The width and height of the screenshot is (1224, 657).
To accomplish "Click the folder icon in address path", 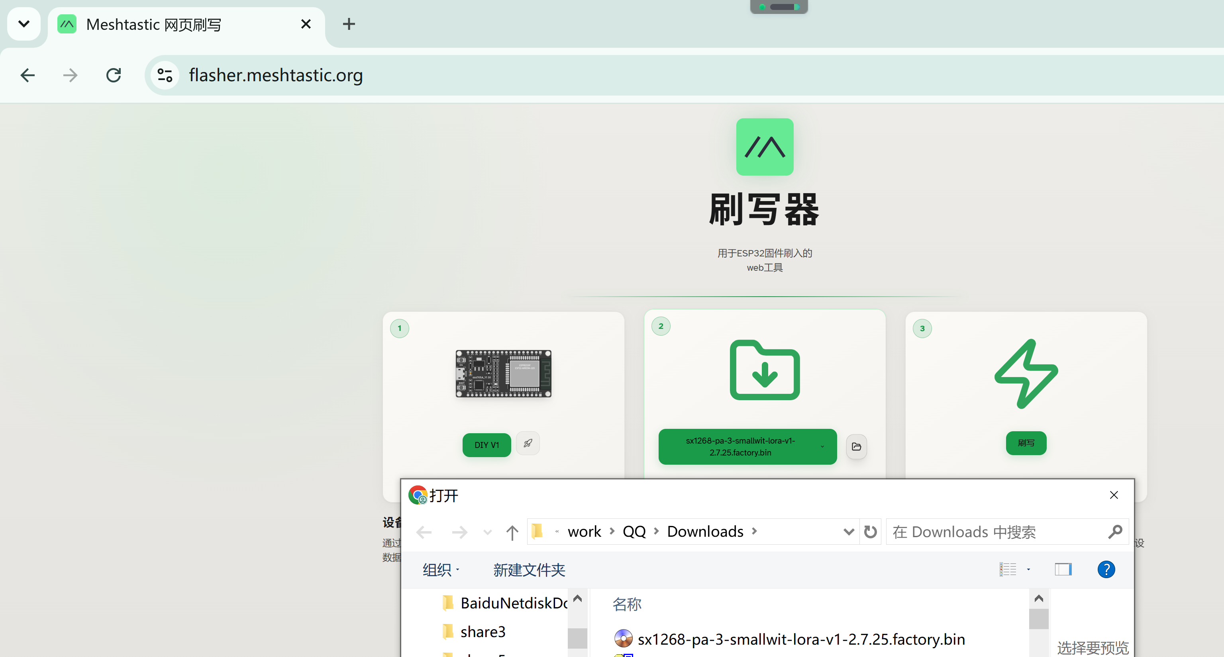I will (x=537, y=531).
